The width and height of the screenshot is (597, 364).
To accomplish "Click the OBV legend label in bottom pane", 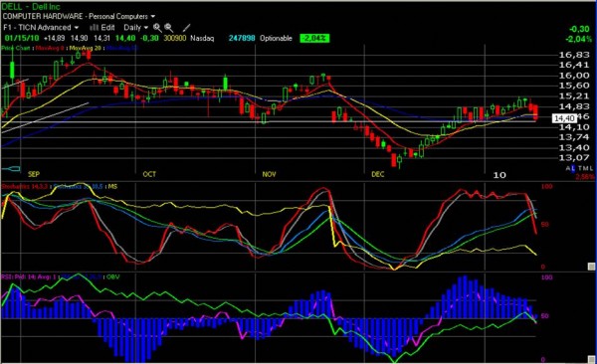I will tap(113, 276).
